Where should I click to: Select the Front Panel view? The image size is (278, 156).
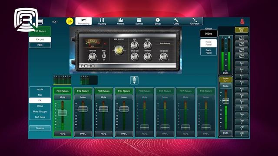click(208, 43)
